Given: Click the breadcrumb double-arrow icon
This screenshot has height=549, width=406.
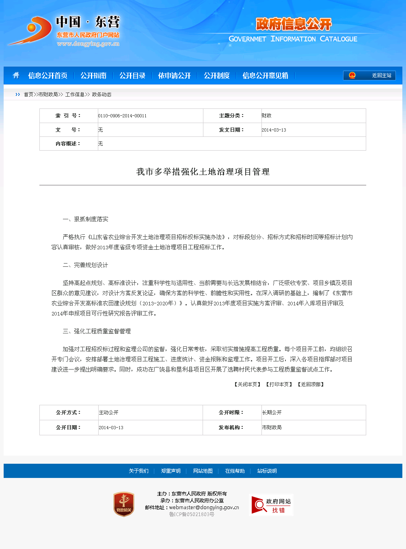Looking at the screenshot, I should click(x=17, y=95).
